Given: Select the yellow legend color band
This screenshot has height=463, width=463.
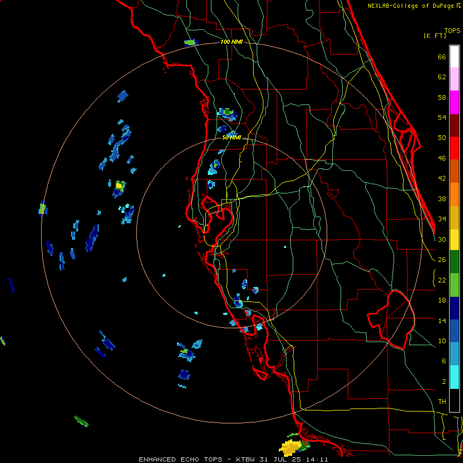Looking at the screenshot, I should pyautogui.click(x=454, y=240).
